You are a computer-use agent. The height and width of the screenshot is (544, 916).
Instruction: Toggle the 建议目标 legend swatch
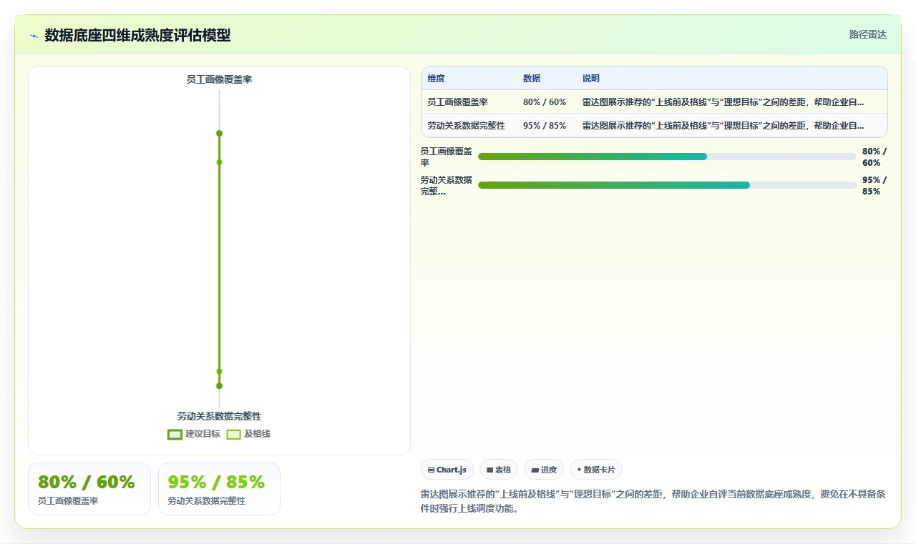pyautogui.click(x=175, y=434)
